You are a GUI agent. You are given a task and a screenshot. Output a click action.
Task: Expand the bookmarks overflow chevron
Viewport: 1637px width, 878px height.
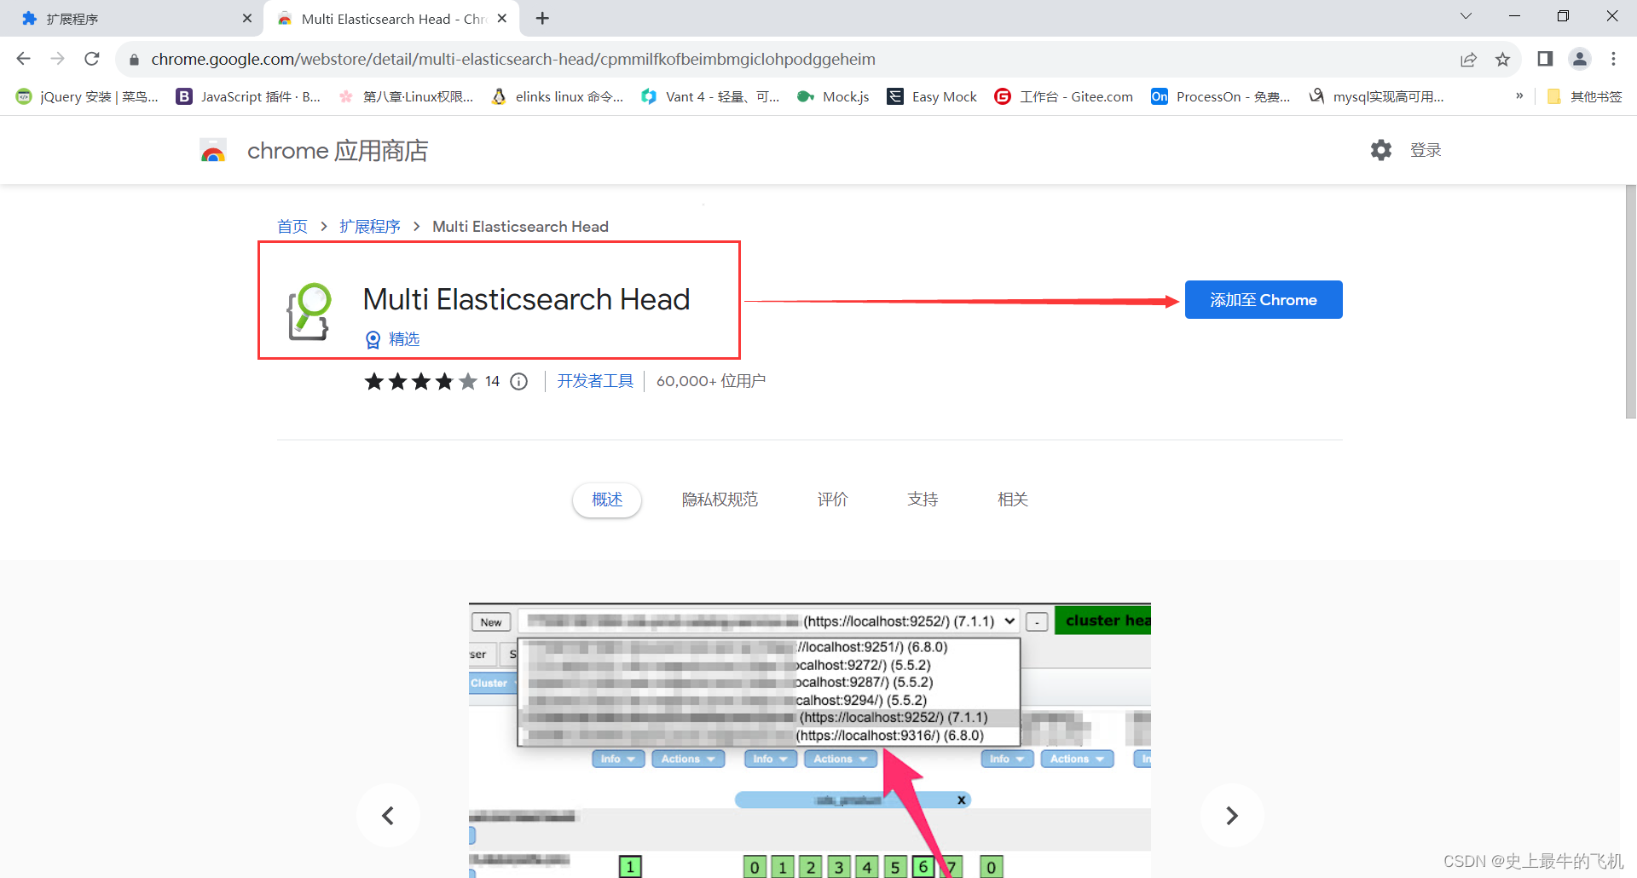1518,96
